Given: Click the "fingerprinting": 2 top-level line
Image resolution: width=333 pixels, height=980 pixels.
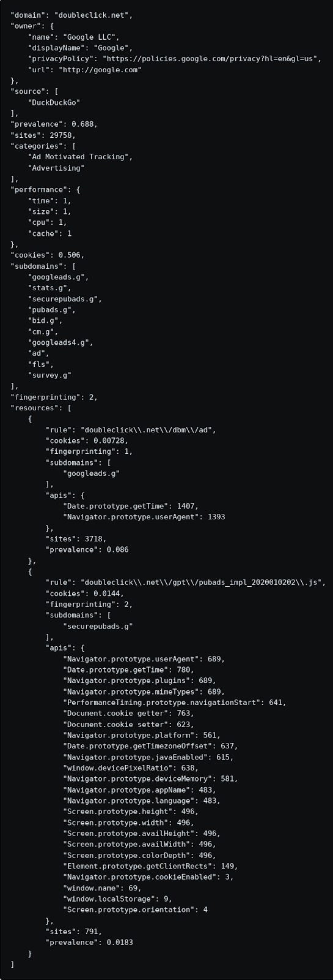Looking at the screenshot, I should click(x=54, y=398).
